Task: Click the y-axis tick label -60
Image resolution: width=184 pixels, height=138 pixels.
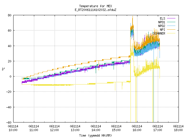Action: pyautogui.click(x=9, y=122)
